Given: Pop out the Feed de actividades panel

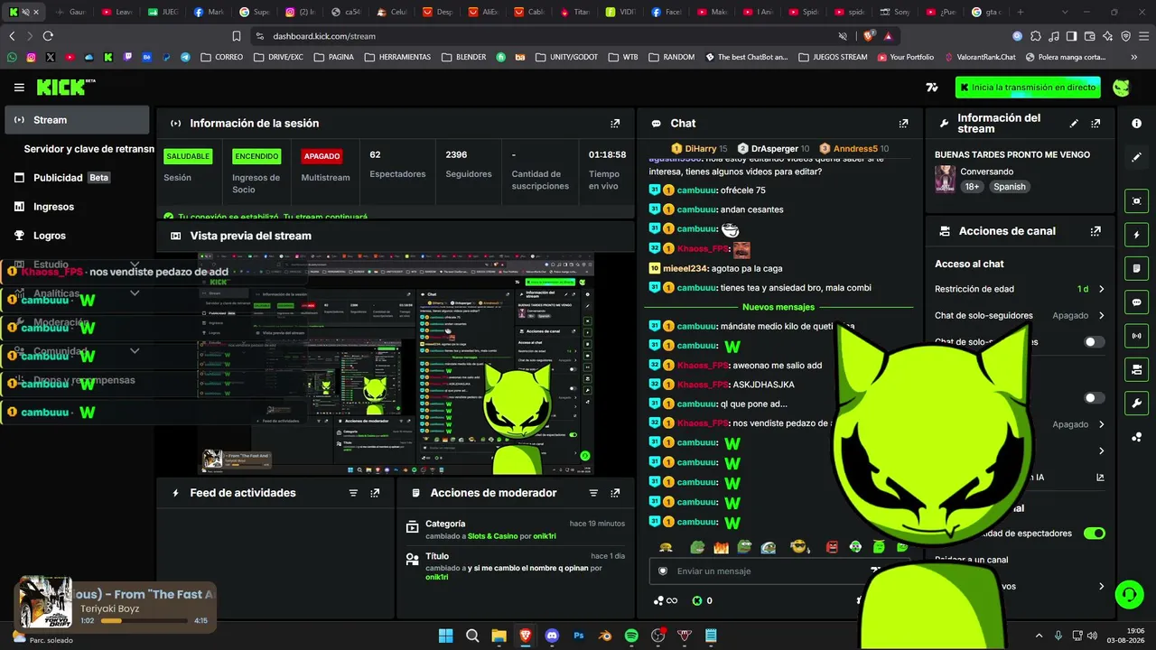Looking at the screenshot, I should click(375, 493).
